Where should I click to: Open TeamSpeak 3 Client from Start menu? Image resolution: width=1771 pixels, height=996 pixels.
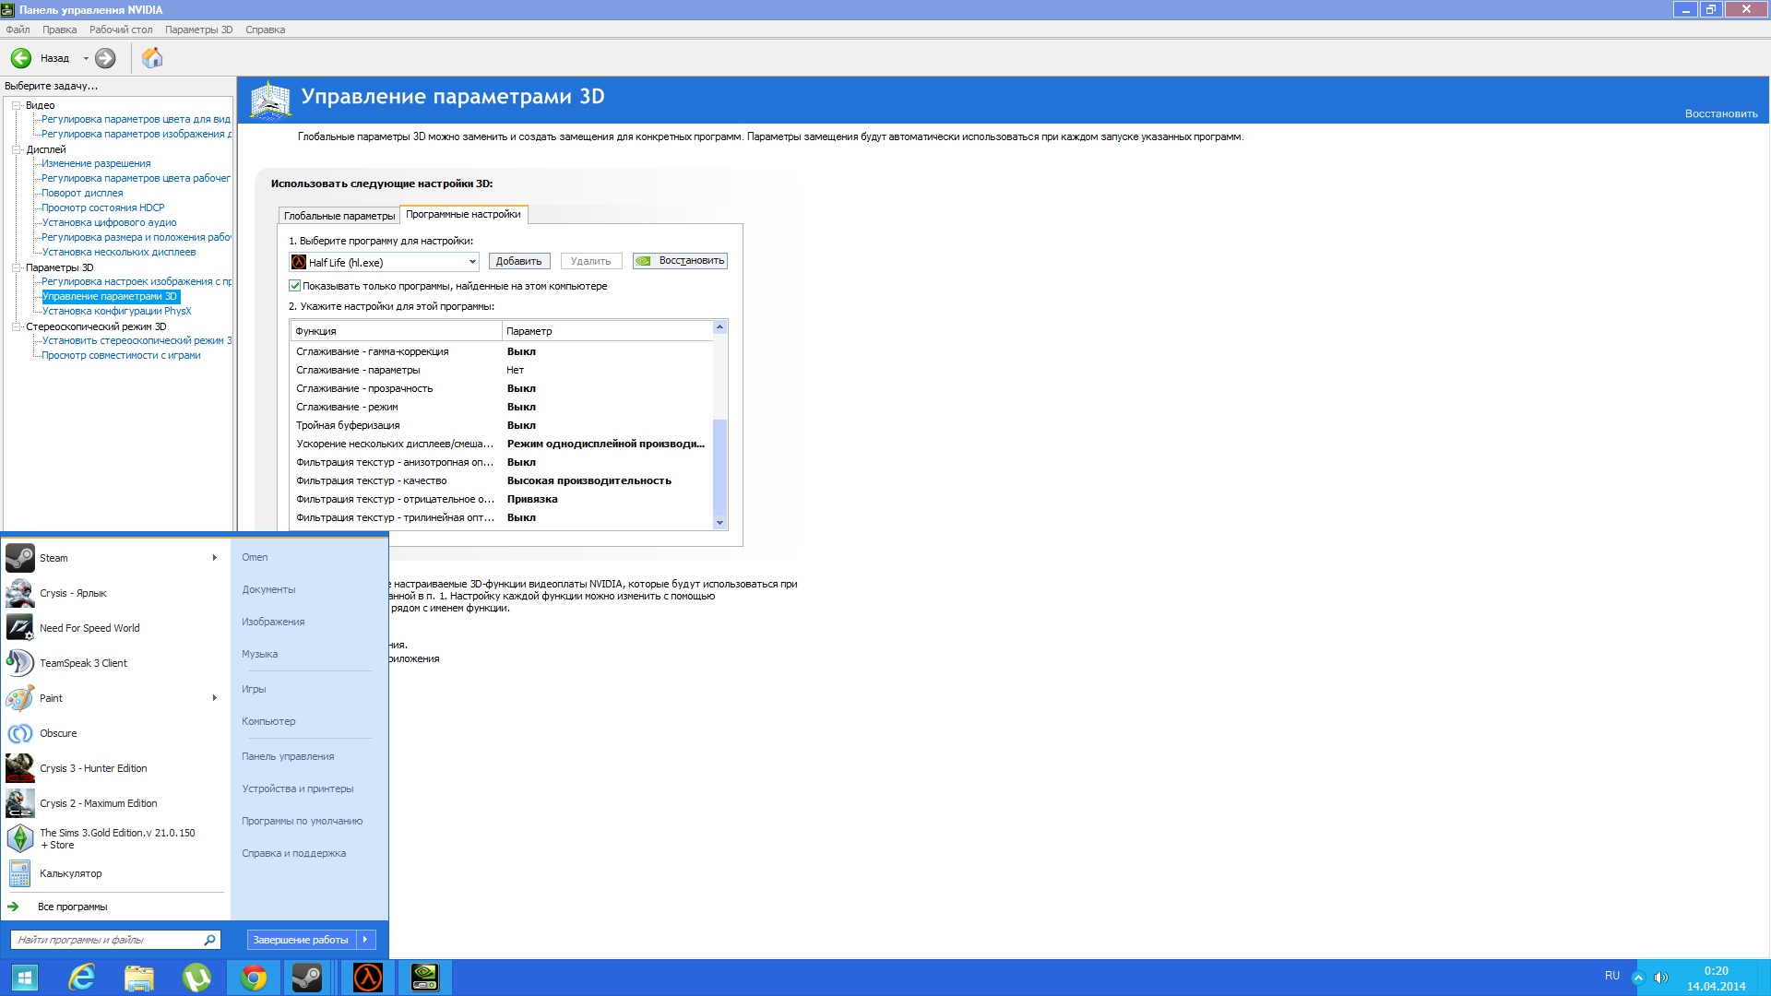[83, 663]
